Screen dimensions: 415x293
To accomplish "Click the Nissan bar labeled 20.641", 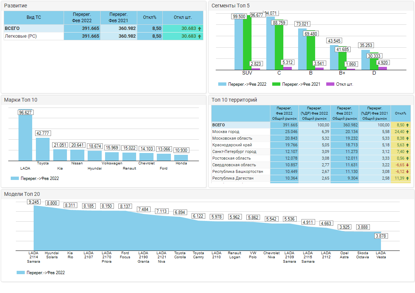I will pos(77,155).
